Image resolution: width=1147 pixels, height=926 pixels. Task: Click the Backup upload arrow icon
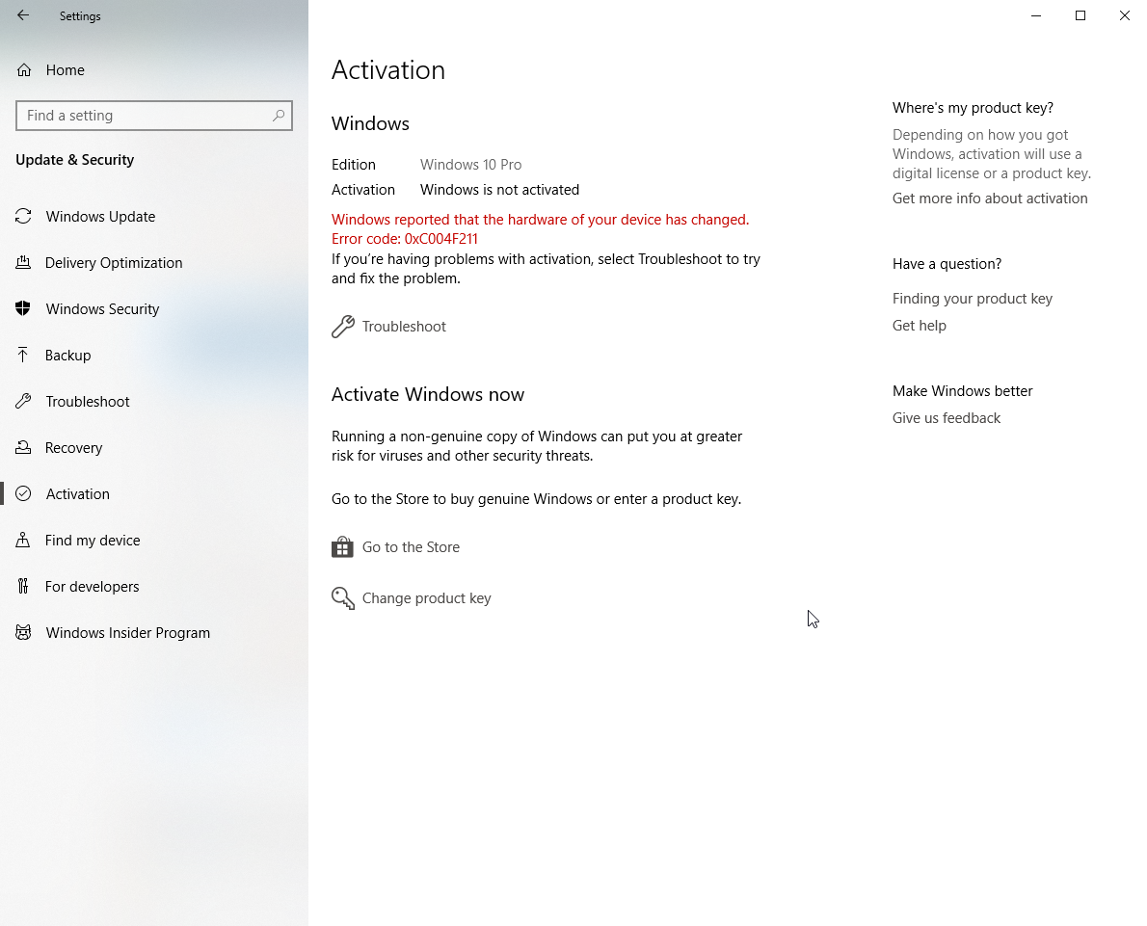pyautogui.click(x=23, y=356)
